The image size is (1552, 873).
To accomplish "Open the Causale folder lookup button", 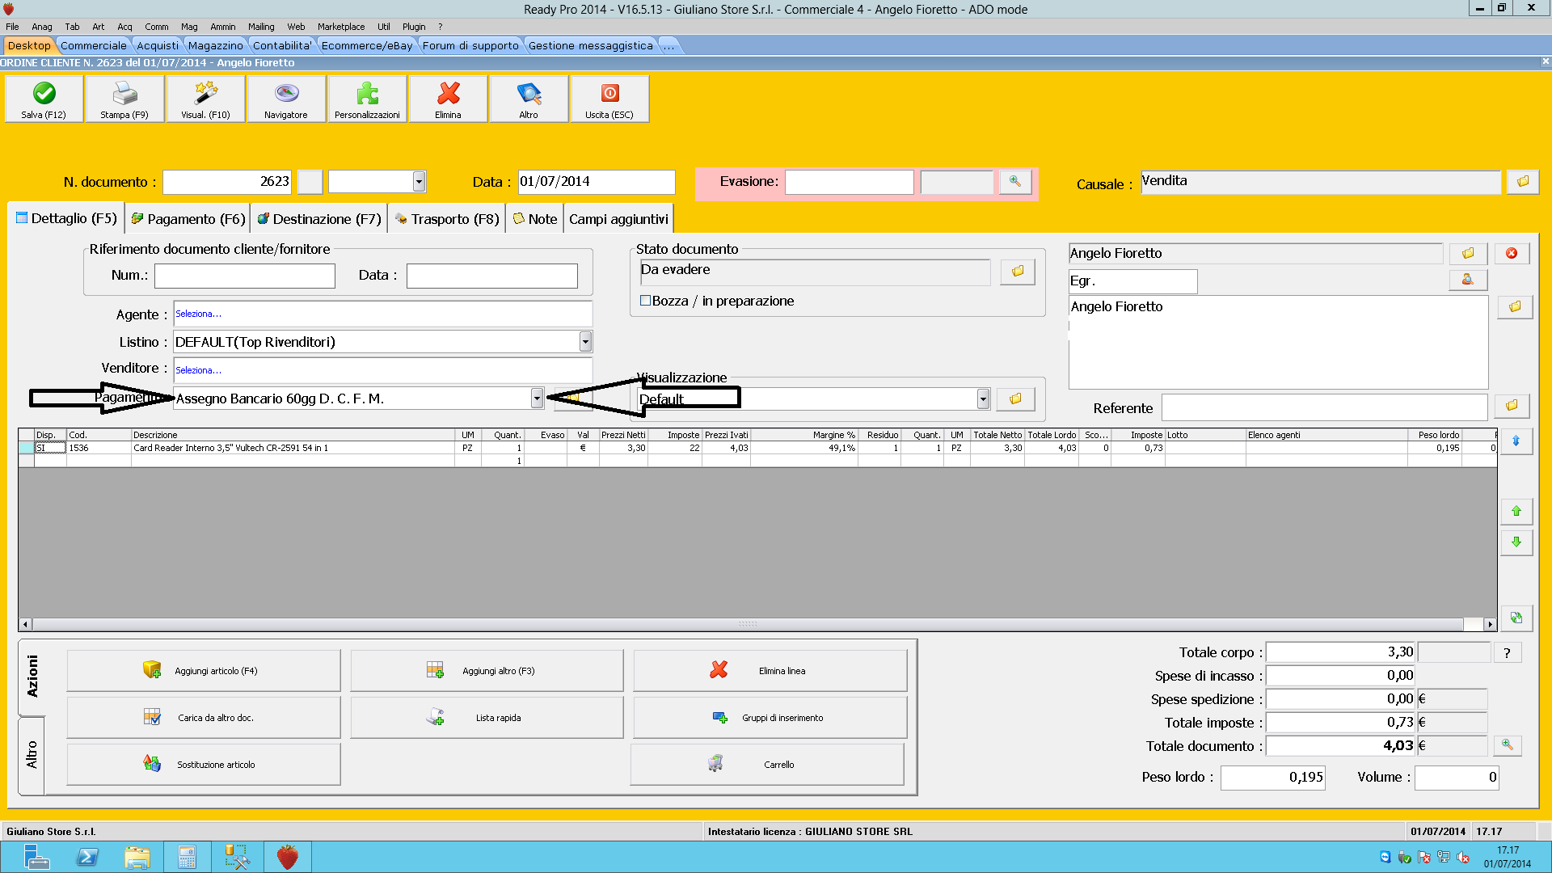I will (1523, 182).
